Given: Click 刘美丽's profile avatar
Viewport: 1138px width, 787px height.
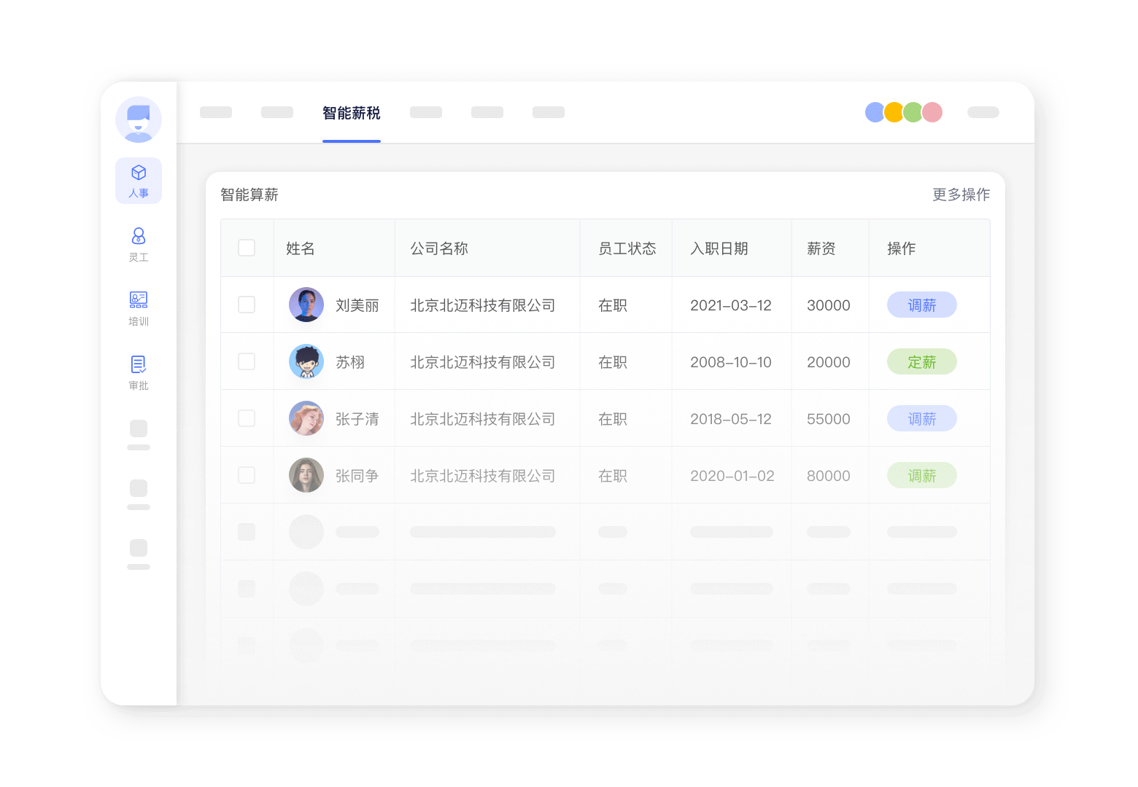Looking at the screenshot, I should tap(306, 305).
